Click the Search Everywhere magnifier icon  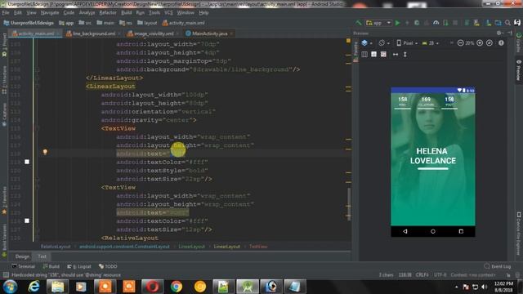[x=507, y=23]
